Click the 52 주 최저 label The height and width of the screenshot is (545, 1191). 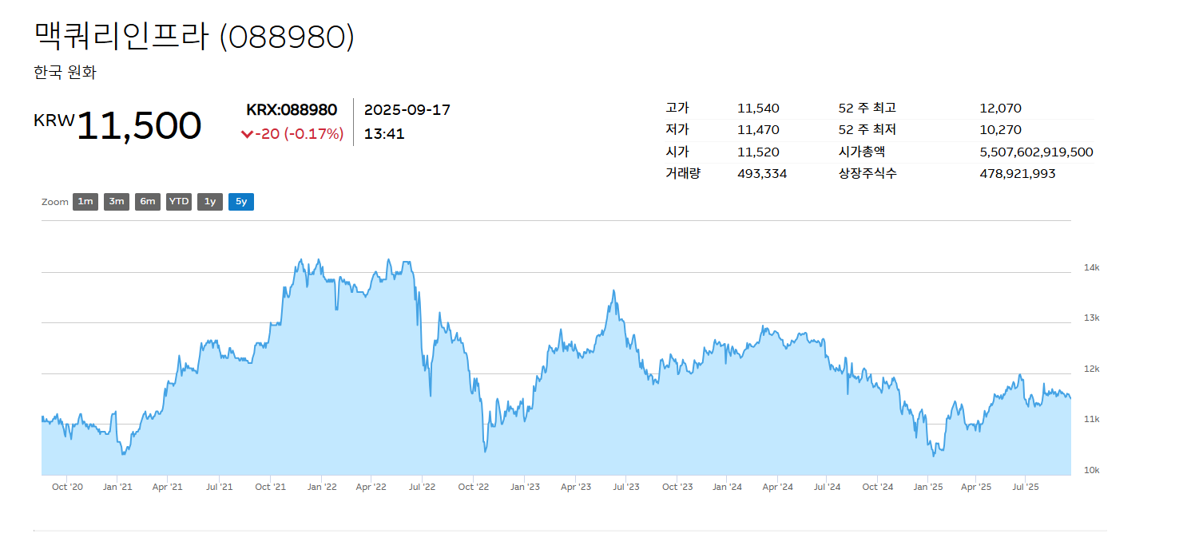click(867, 129)
